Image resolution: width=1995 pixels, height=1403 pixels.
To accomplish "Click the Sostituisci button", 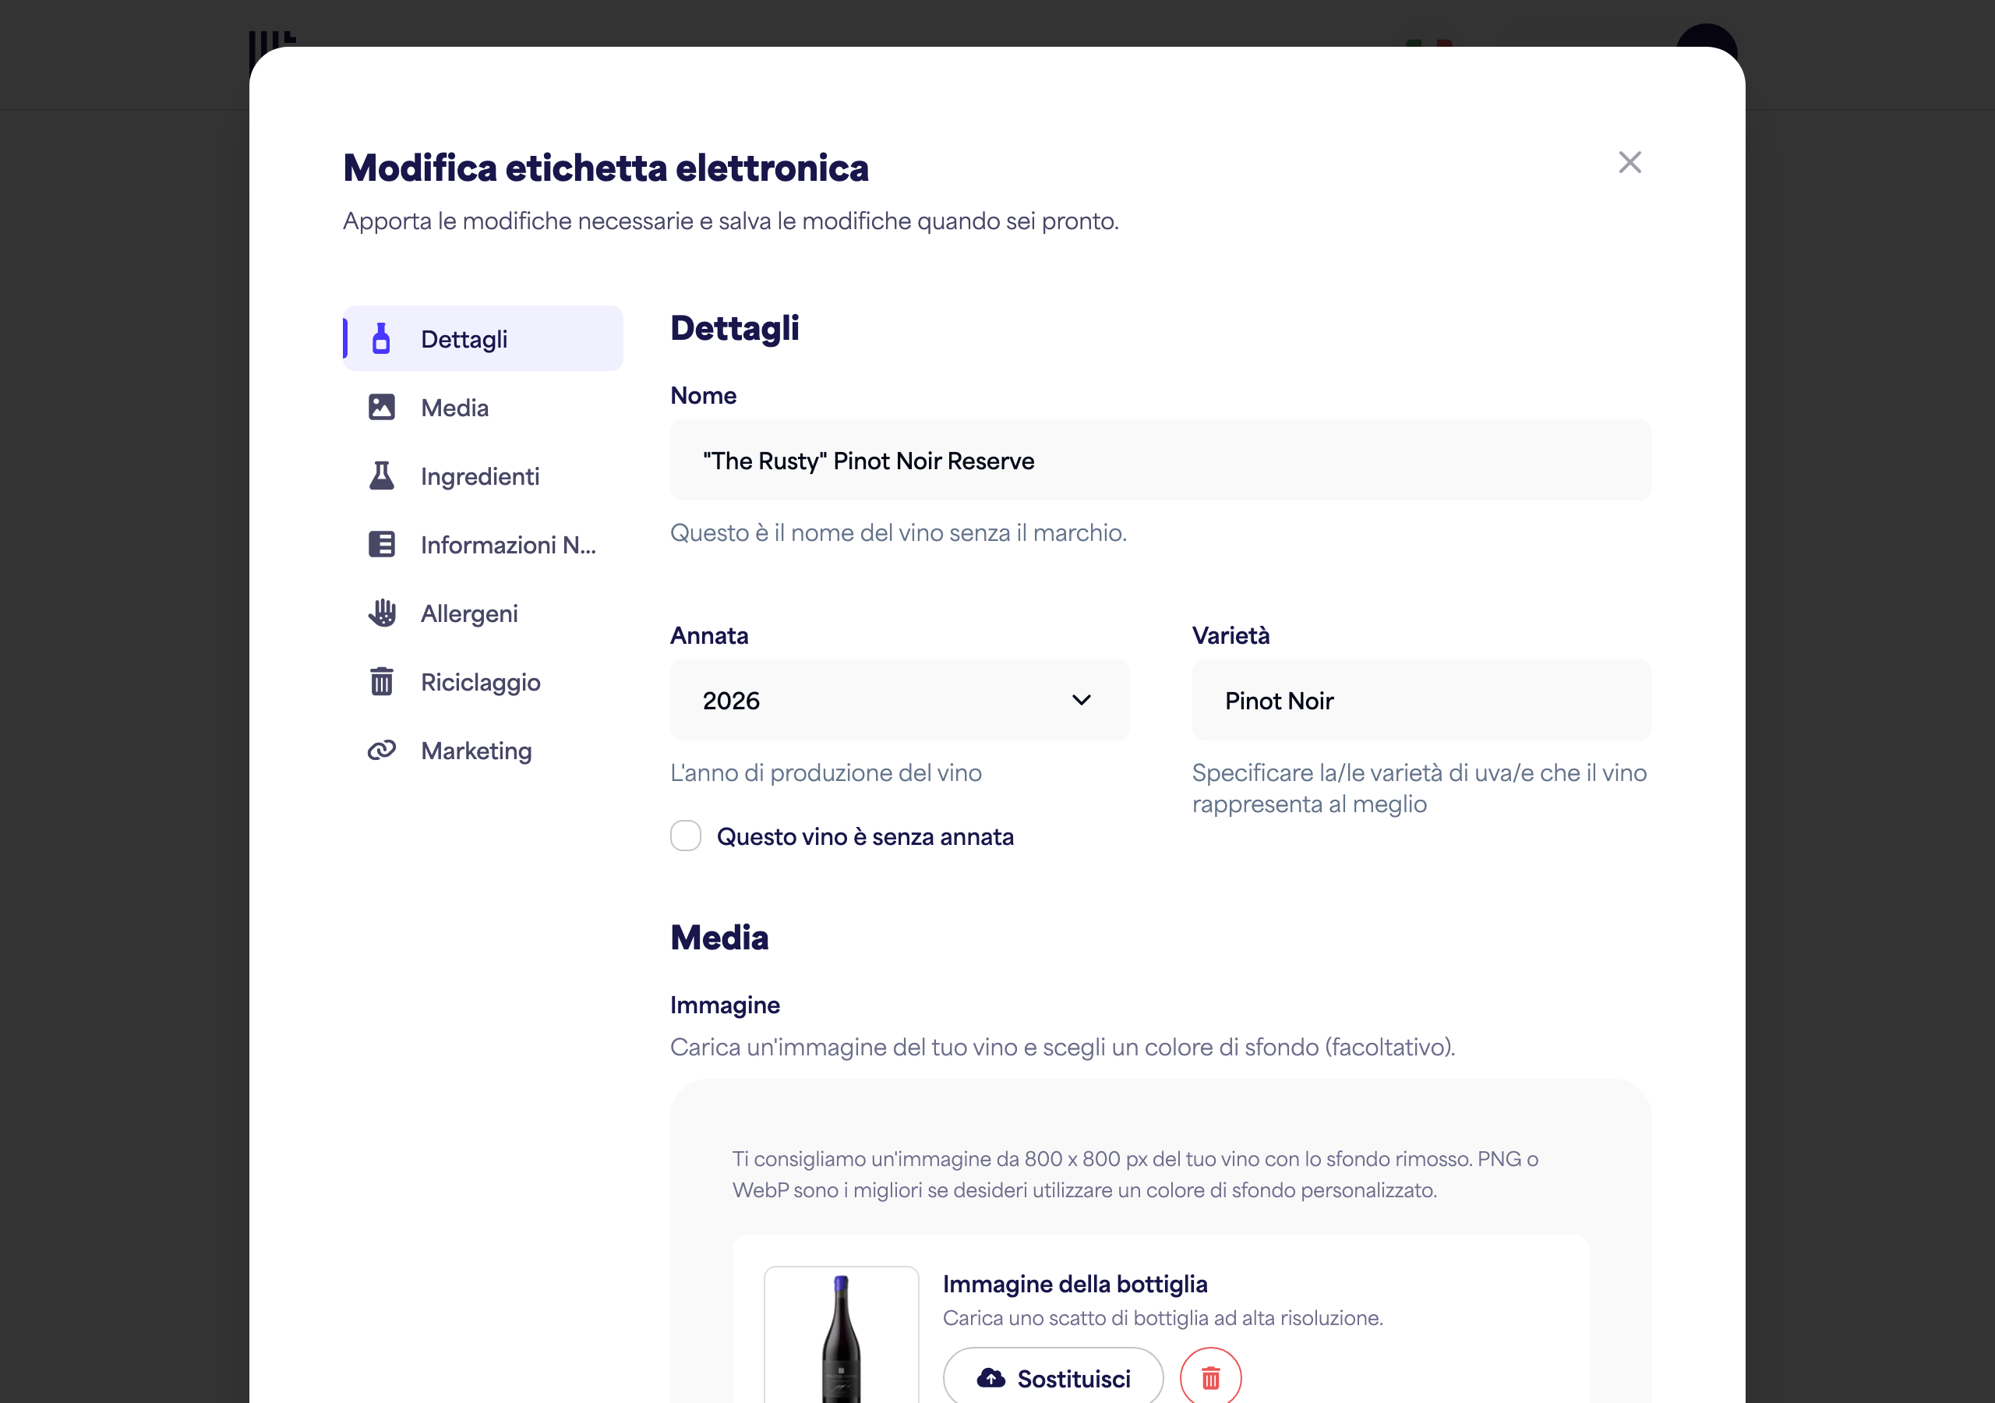I will pyautogui.click(x=1053, y=1377).
